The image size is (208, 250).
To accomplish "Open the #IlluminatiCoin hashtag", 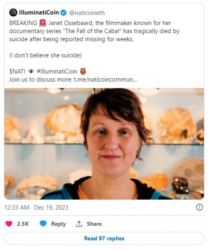I will coord(57,71).
